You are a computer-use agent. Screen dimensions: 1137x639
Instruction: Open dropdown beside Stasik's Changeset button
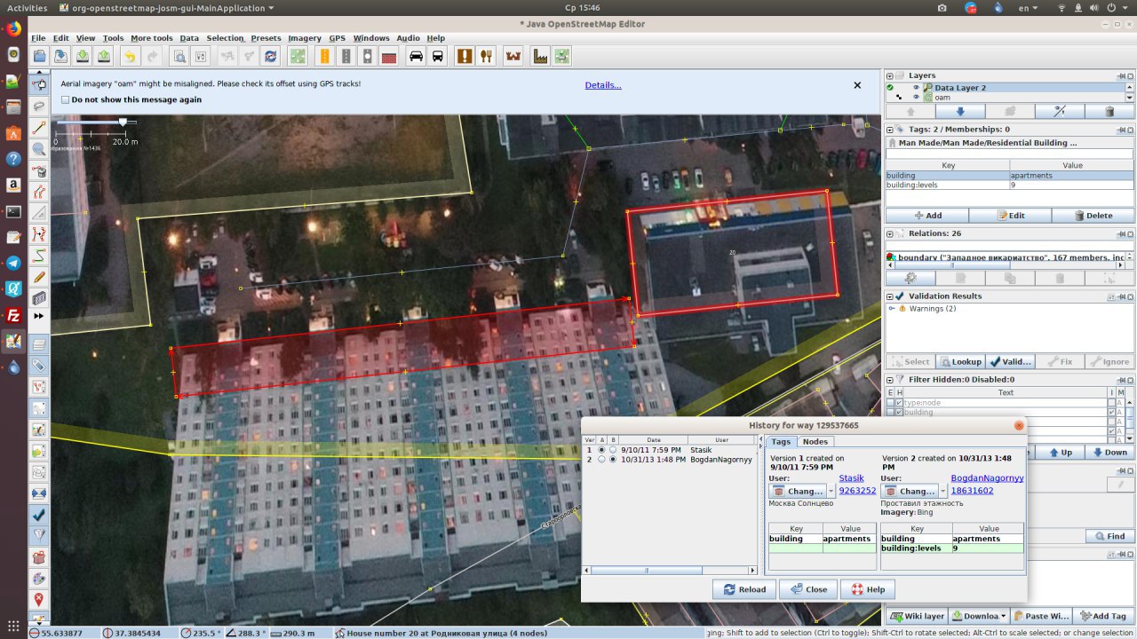tap(831, 491)
